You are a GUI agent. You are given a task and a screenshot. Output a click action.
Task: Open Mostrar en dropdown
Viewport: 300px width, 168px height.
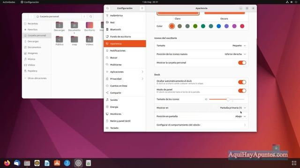[x=201, y=108]
